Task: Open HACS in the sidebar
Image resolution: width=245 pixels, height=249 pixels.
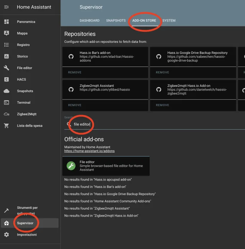Action: tap(29, 80)
